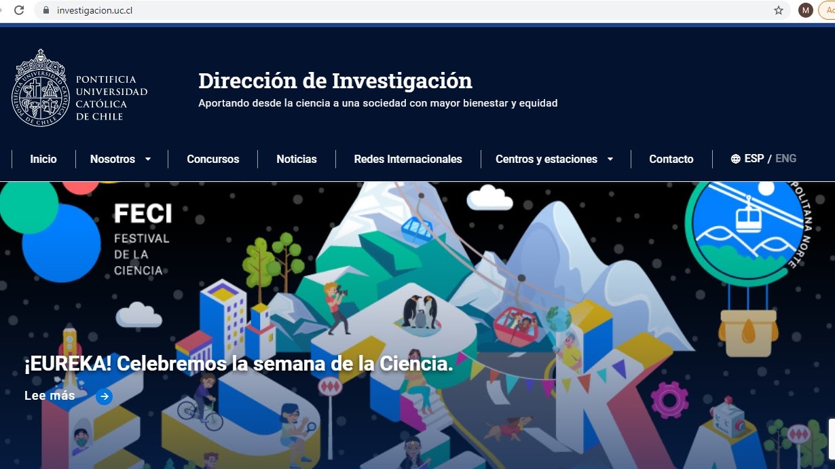
Task: Select Redes Internacionales in the navigation
Action: coord(408,160)
